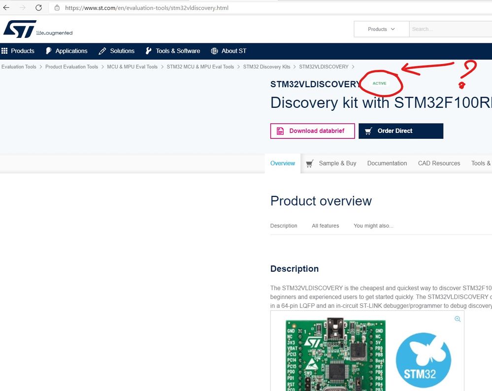
Task: Click the Solutions pencil icon in navbar
Action: (x=102, y=51)
